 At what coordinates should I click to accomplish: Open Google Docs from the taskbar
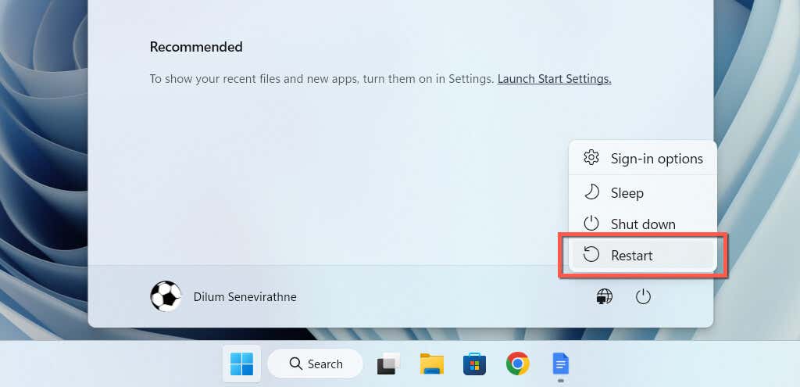coord(560,364)
